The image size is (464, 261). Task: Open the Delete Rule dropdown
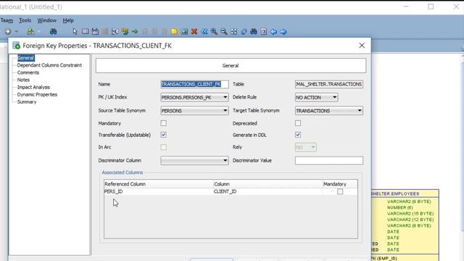[316, 97]
